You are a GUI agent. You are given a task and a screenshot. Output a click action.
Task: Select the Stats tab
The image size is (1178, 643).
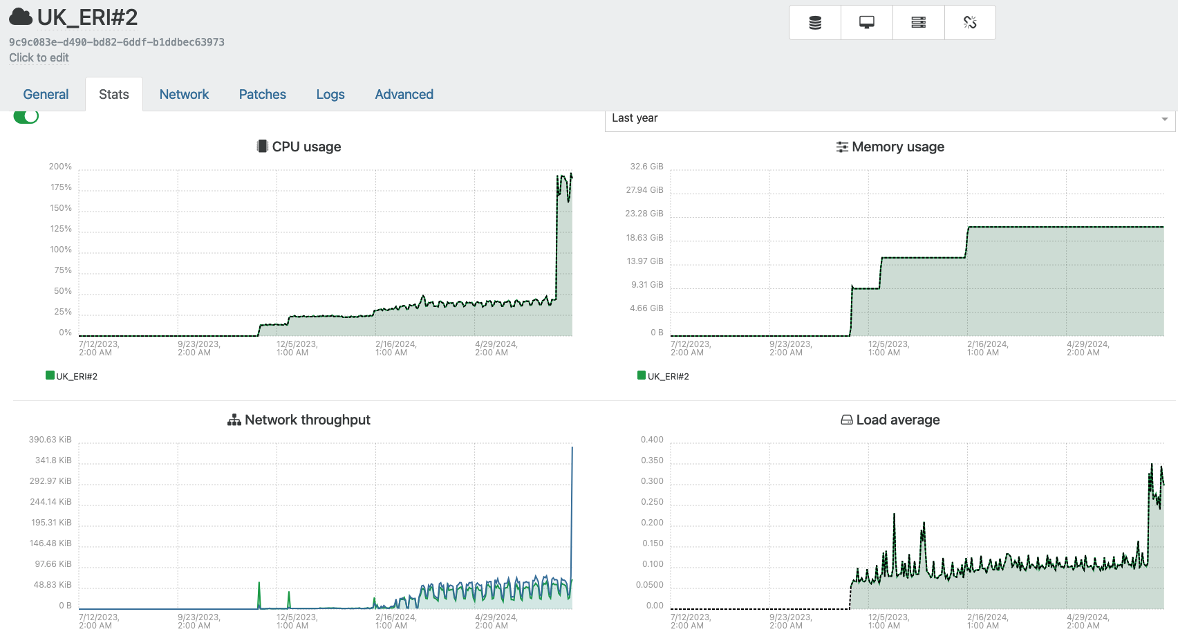[x=114, y=94]
